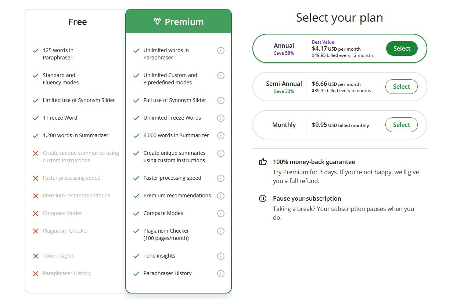Choose the Monthly plan Select button
This screenshot has width=453, height=299.
[x=401, y=125]
